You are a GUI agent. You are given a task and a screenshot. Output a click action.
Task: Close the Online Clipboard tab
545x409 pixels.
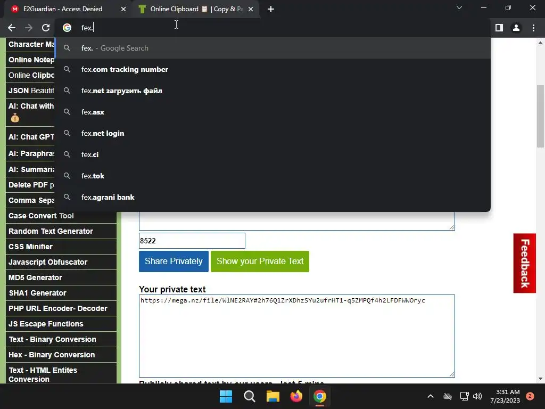coord(251,9)
